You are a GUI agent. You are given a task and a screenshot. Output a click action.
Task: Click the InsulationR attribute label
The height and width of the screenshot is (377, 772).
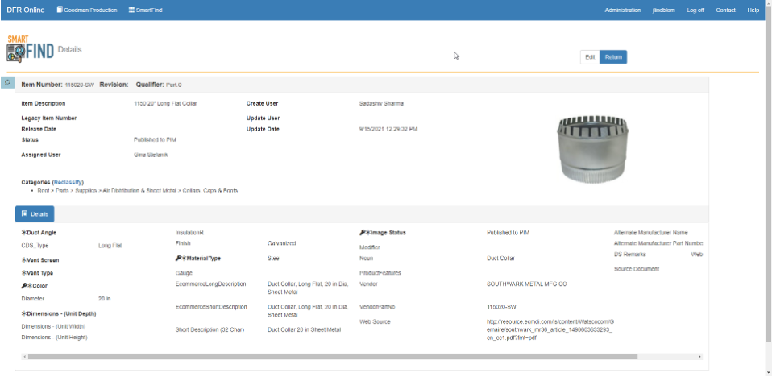[x=189, y=232]
